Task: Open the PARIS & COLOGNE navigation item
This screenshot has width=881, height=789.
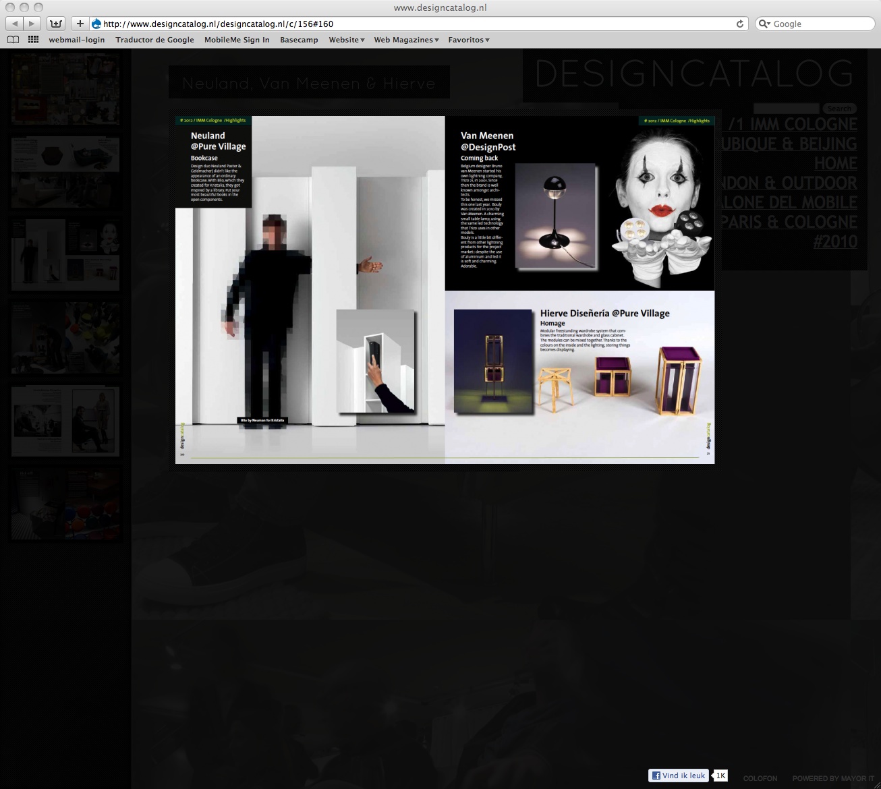Action: 789,223
